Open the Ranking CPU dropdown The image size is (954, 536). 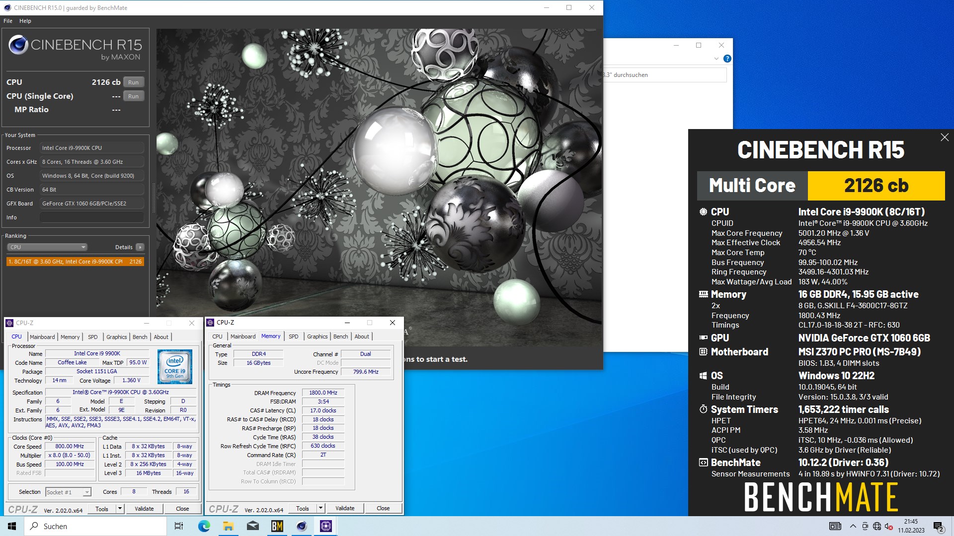coord(47,247)
